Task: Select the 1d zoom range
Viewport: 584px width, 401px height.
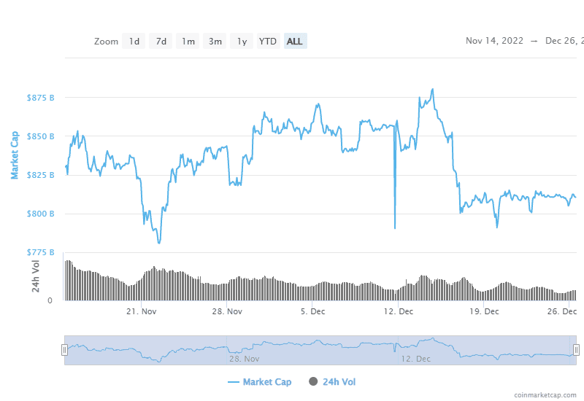Action: (x=134, y=42)
